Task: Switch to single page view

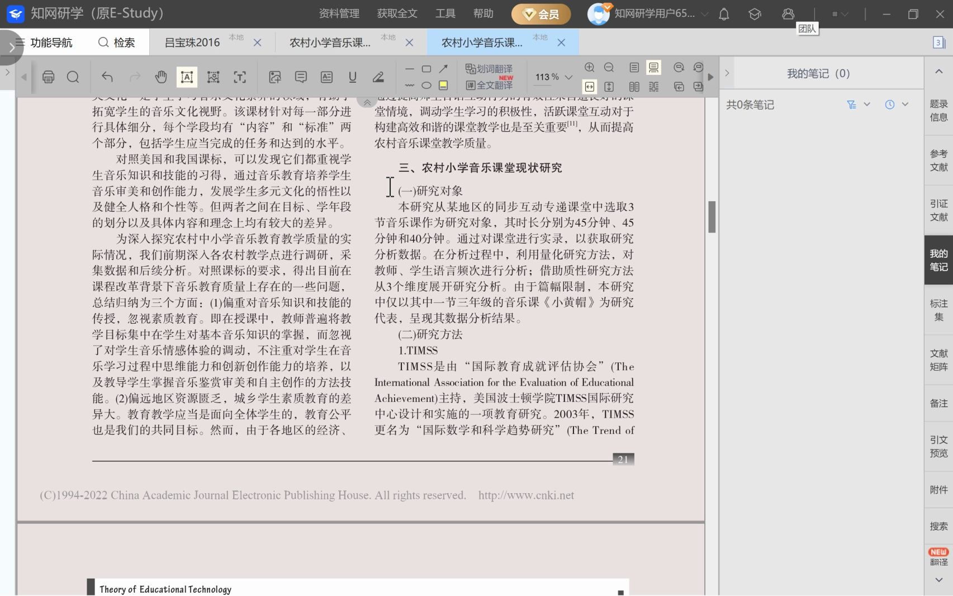Action: pyautogui.click(x=634, y=68)
